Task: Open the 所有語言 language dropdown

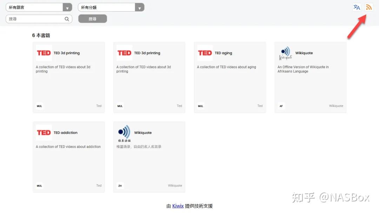Action: click(x=39, y=7)
